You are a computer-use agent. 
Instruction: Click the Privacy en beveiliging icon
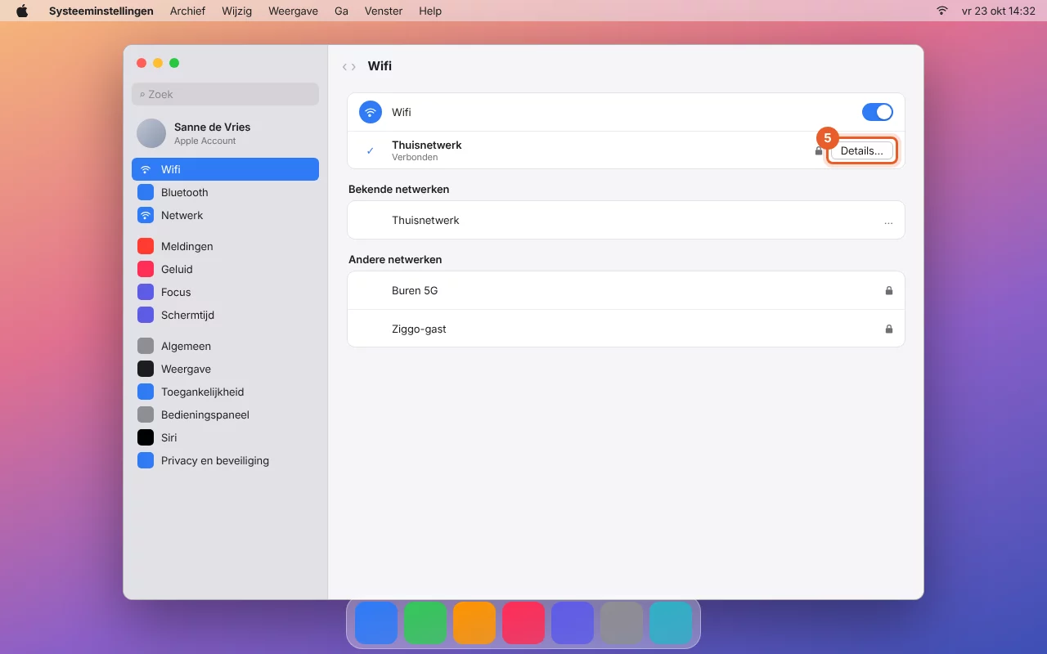[x=146, y=460]
